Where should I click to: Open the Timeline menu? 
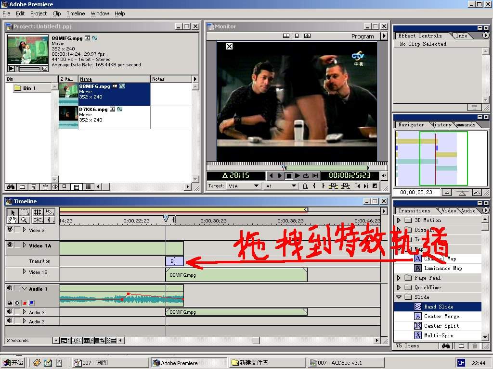[x=76, y=13]
